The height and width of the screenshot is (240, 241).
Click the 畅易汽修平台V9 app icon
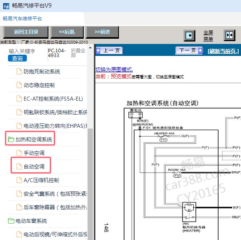coord(6,6)
